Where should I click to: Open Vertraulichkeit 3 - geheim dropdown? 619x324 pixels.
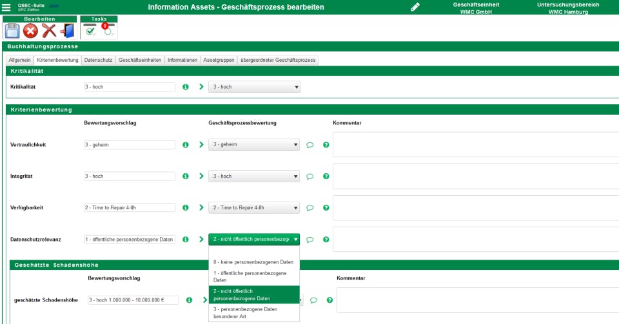tap(254, 145)
